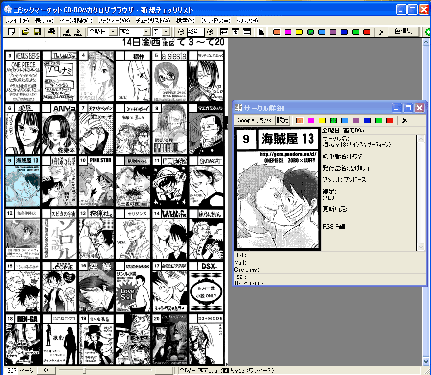Select the REN-GA circle cut
Viewport: 431px width, 375px height.
[x=23, y=340]
